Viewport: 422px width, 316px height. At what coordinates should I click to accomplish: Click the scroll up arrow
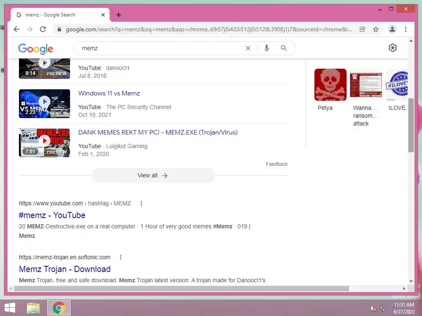pyautogui.click(x=411, y=41)
